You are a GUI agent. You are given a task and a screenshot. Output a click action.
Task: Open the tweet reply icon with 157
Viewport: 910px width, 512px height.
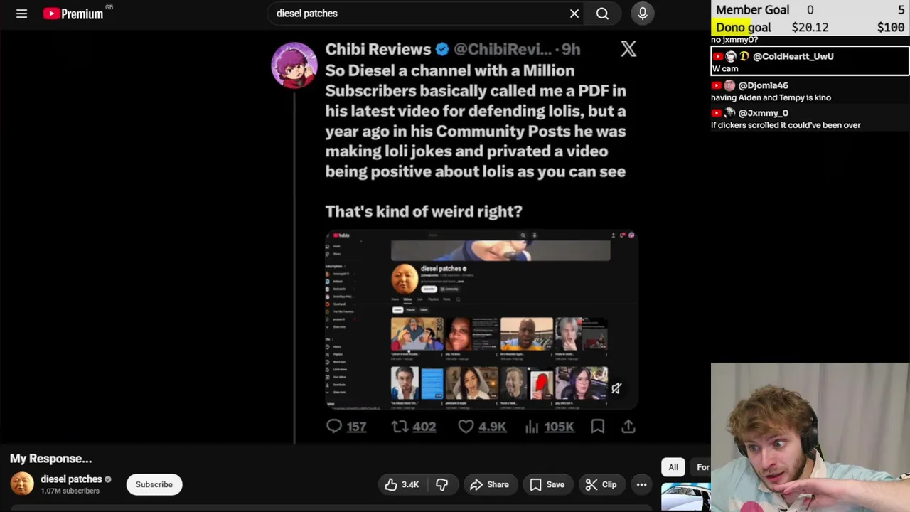tap(333, 427)
